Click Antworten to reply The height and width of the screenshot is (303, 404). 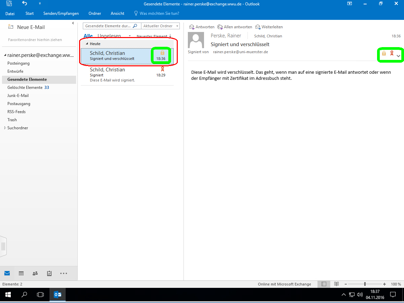click(202, 27)
